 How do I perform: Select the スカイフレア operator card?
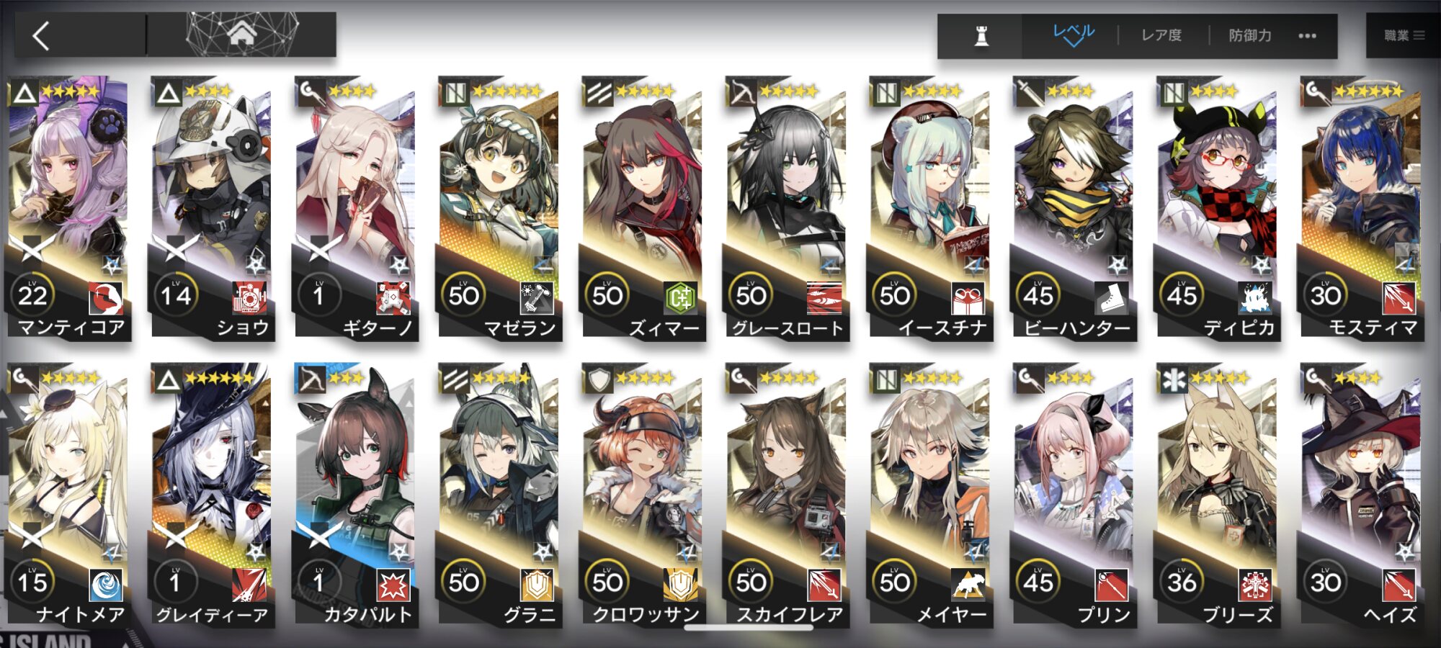787,495
